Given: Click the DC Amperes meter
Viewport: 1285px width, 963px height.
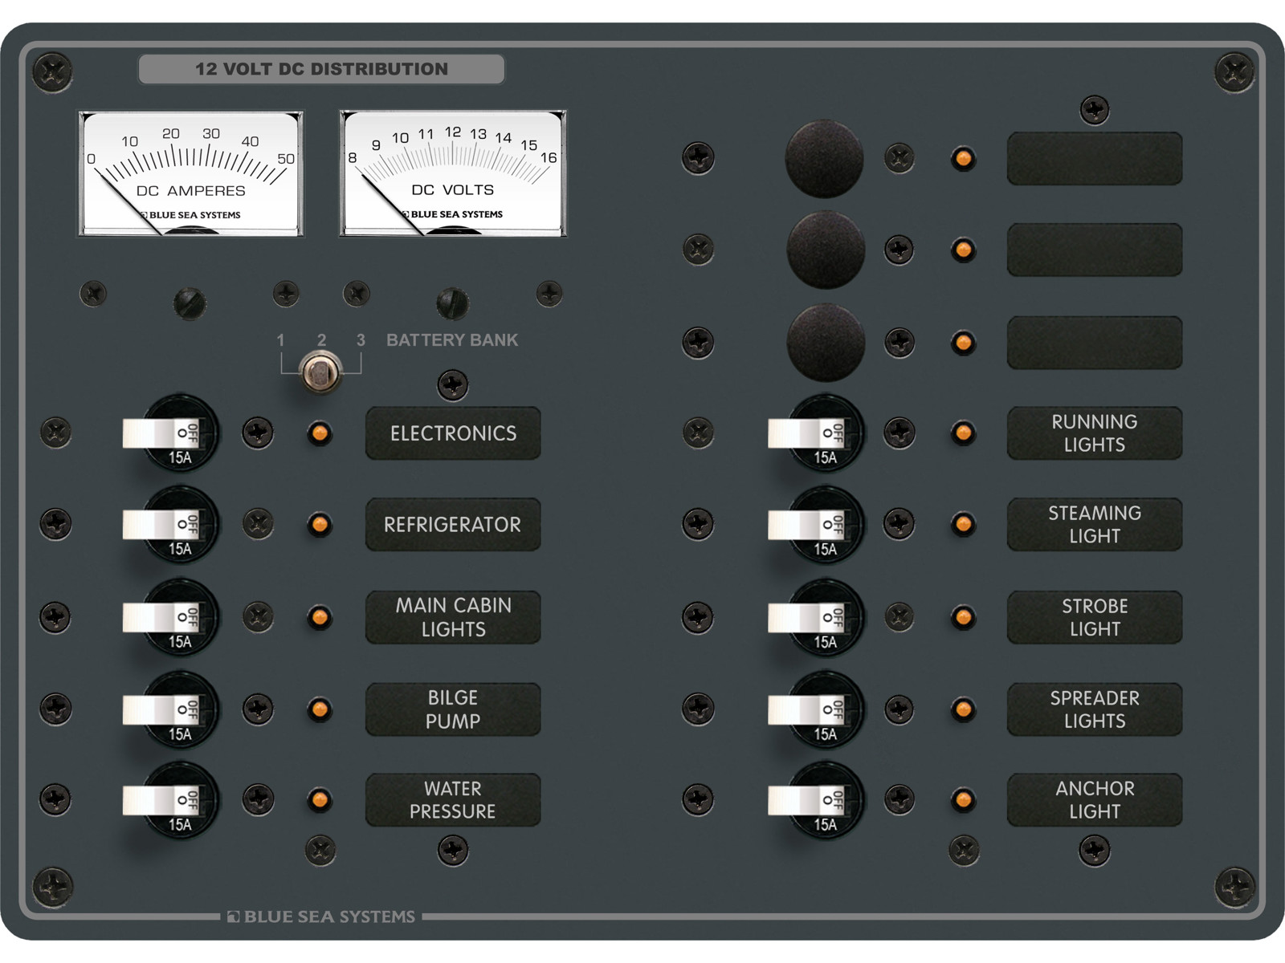Looking at the screenshot, I should [190, 173].
